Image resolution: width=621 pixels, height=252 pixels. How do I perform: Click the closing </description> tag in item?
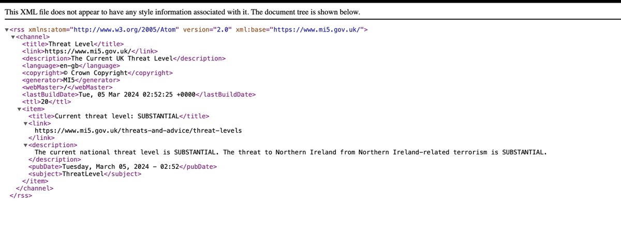click(x=54, y=160)
